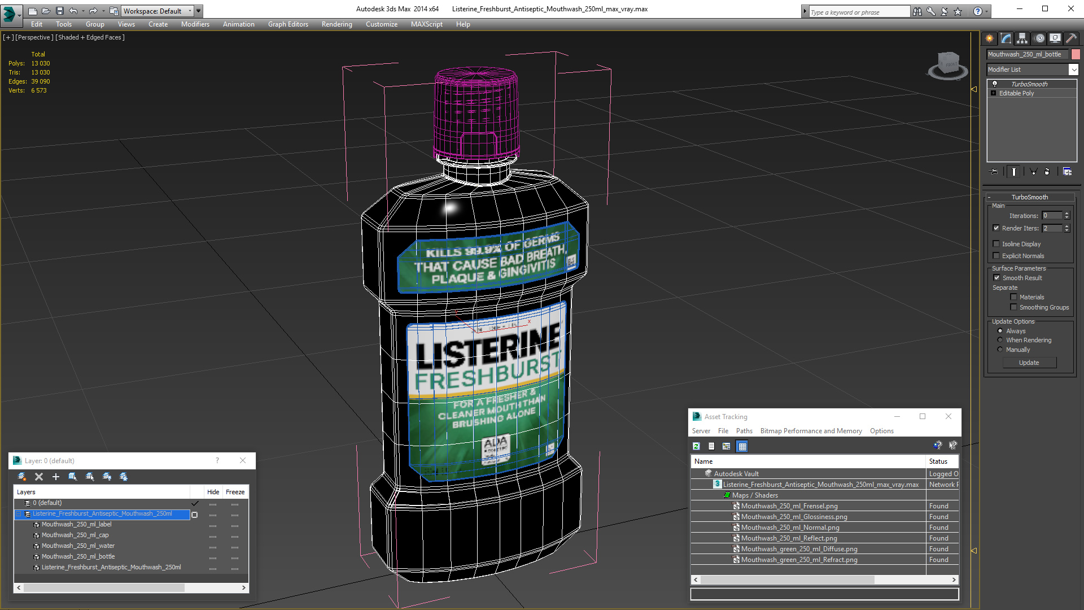The width and height of the screenshot is (1084, 610).
Task: Enable Separate by Materials checkbox
Action: 1013,297
